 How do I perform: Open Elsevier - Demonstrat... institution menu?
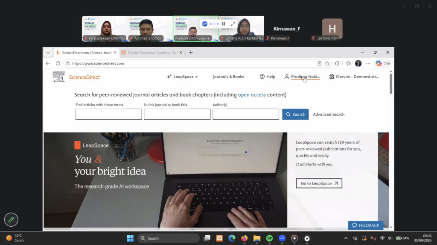[x=354, y=77]
